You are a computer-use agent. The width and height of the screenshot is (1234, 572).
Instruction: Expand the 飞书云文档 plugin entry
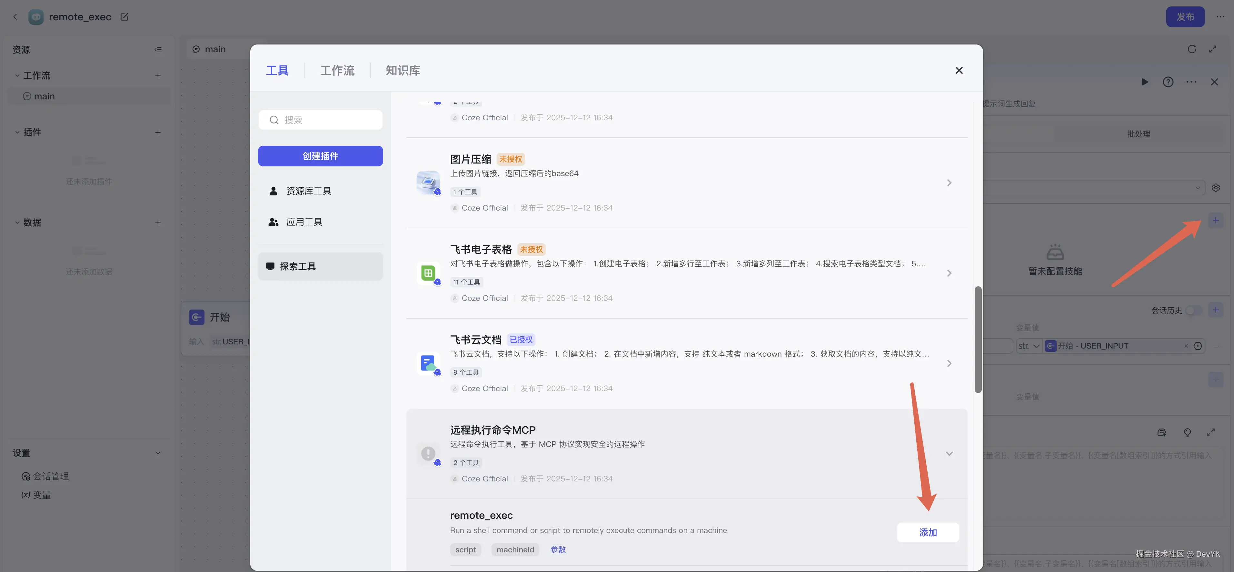point(949,363)
